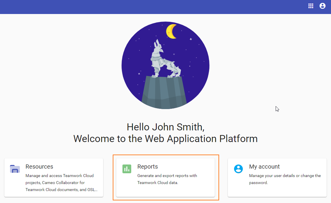
Task: Click the blue top header bar
Action: [x=146, y=6]
